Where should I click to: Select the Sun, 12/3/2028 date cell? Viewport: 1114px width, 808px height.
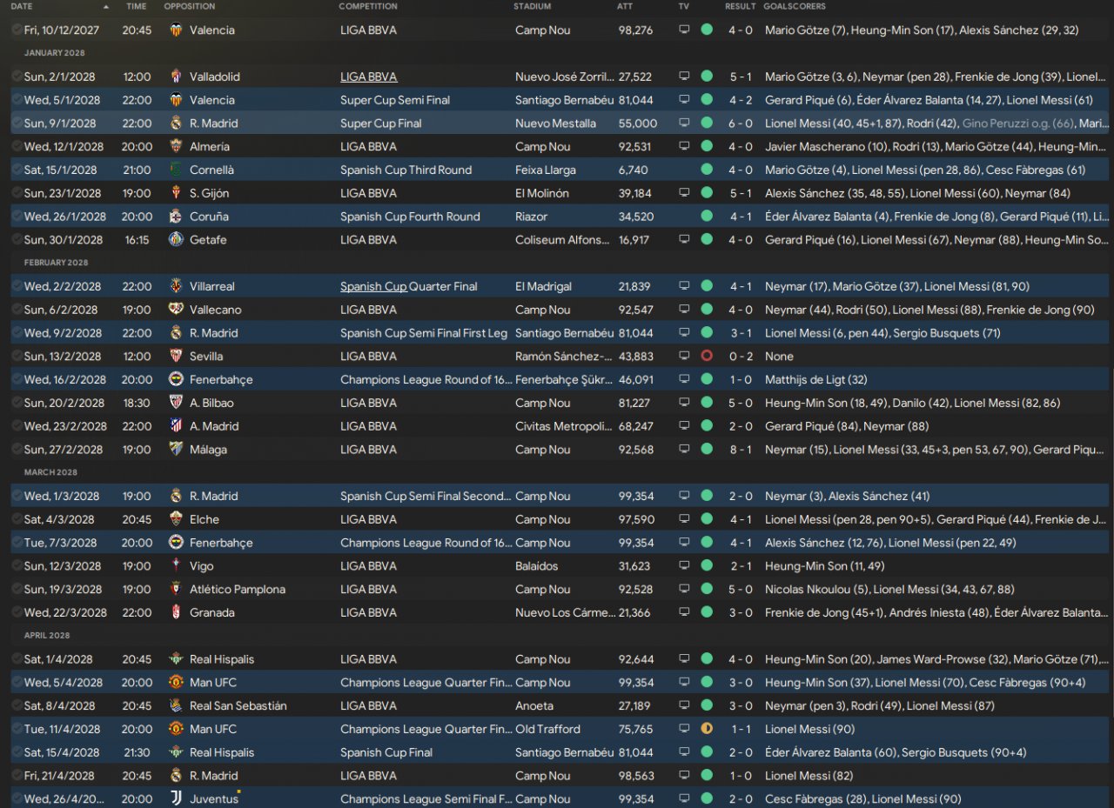[63, 566]
